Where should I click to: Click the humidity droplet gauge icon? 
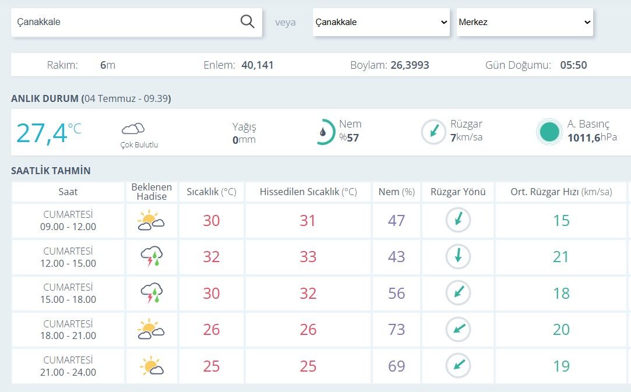coord(325,132)
